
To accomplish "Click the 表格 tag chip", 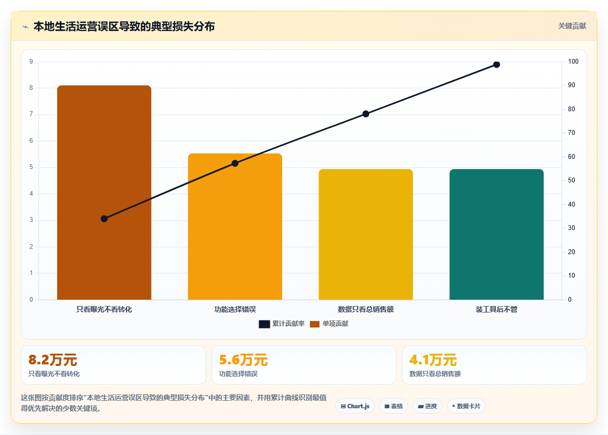I will click(394, 406).
